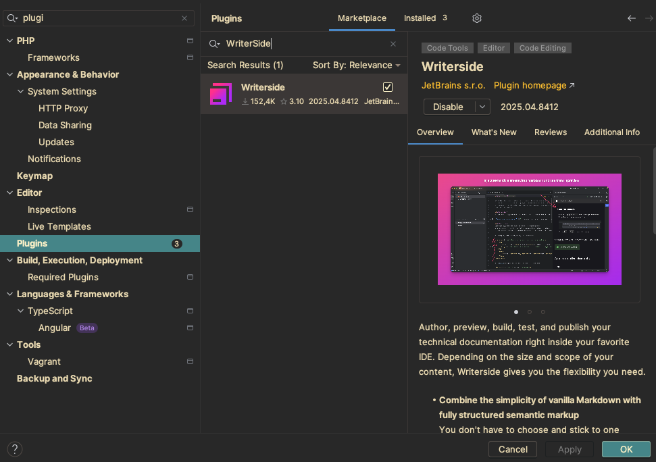The width and height of the screenshot is (656, 462).
Task: Select the third screenshot carousel dot
Action: (543, 312)
